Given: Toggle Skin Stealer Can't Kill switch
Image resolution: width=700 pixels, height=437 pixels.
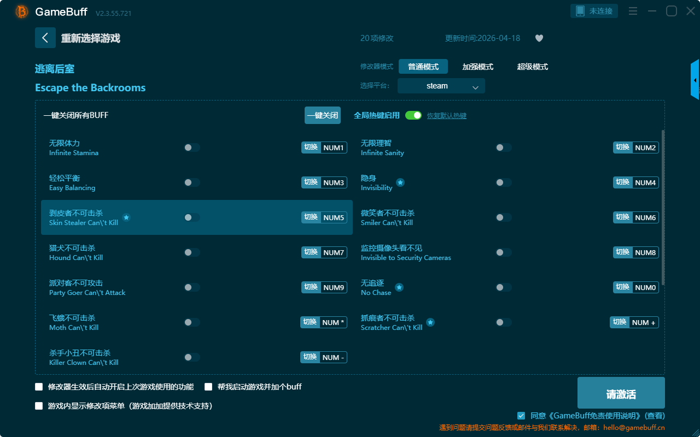Looking at the screenshot, I should tap(192, 217).
